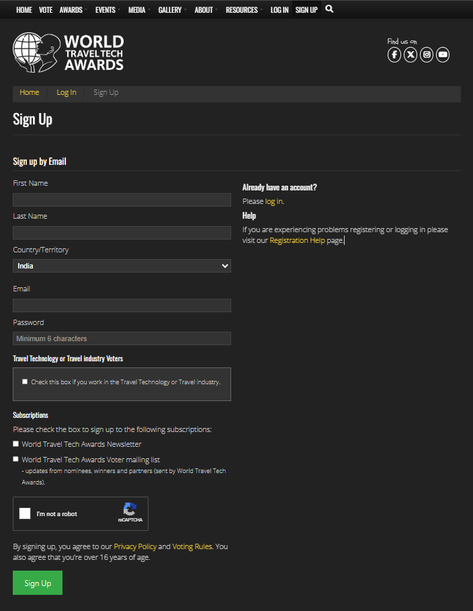
Task: Click the Sign Up breadcrumb item
Action: click(105, 92)
